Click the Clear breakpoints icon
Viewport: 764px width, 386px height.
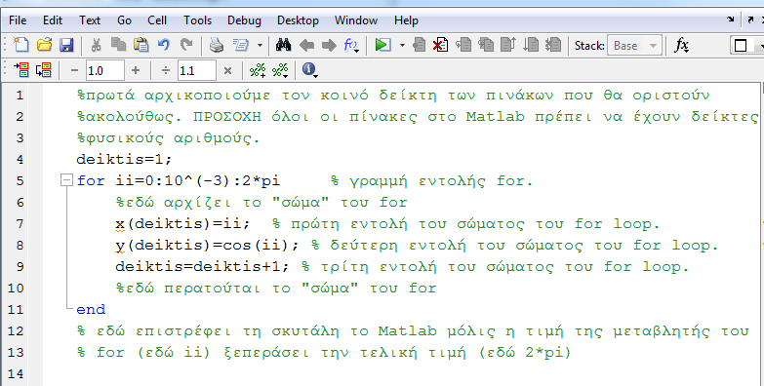(441, 45)
